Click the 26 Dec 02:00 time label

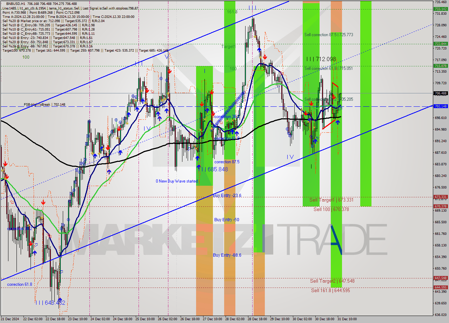[167, 319]
